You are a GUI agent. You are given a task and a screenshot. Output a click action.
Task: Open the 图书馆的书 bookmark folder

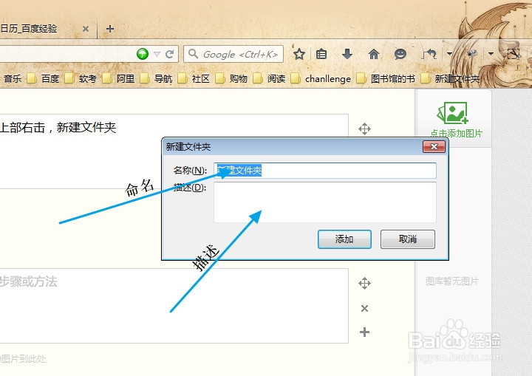[x=386, y=79]
